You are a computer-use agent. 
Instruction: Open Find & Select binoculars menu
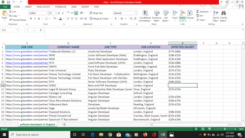224,16
